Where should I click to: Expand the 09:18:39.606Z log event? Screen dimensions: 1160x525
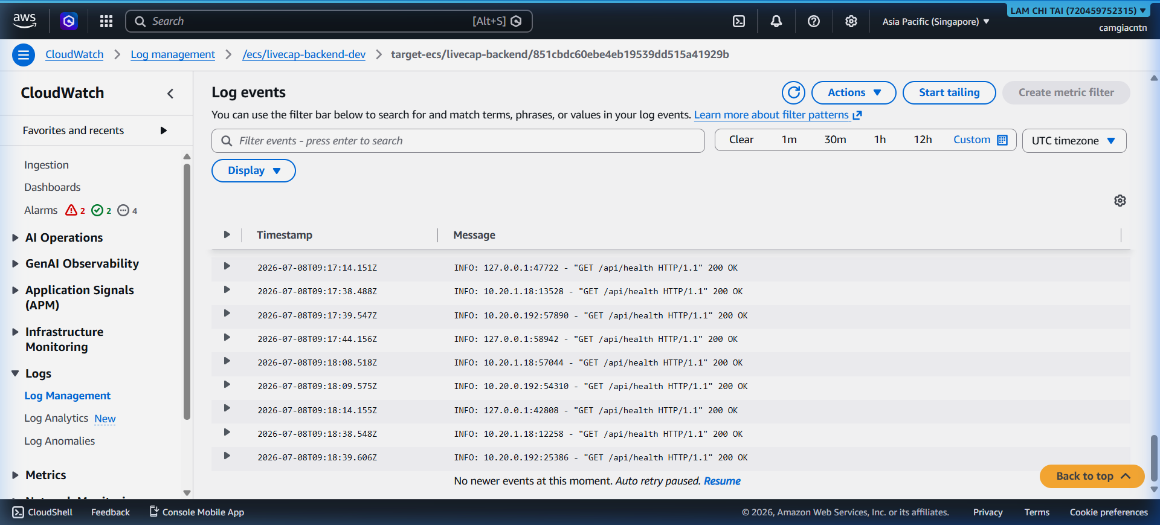pyautogui.click(x=227, y=456)
